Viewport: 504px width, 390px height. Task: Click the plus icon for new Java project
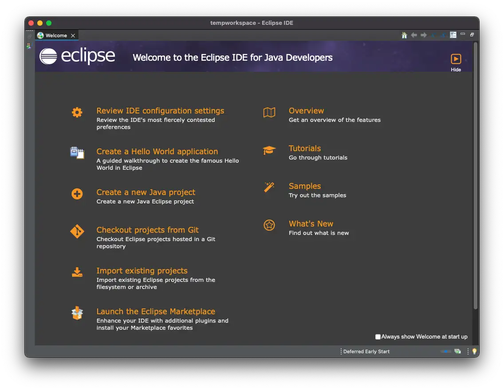[77, 194]
